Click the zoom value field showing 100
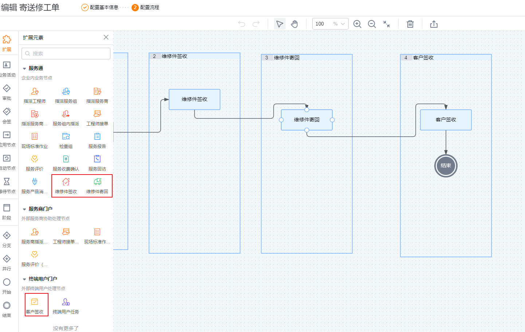The height and width of the screenshot is (332, 525). click(320, 24)
